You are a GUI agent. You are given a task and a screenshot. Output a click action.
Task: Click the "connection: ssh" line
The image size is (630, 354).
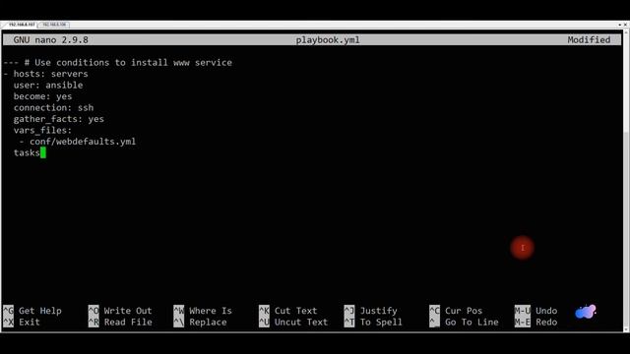(x=53, y=107)
